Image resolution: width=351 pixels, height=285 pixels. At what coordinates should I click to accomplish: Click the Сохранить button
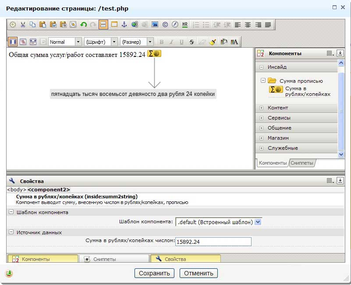click(x=154, y=273)
